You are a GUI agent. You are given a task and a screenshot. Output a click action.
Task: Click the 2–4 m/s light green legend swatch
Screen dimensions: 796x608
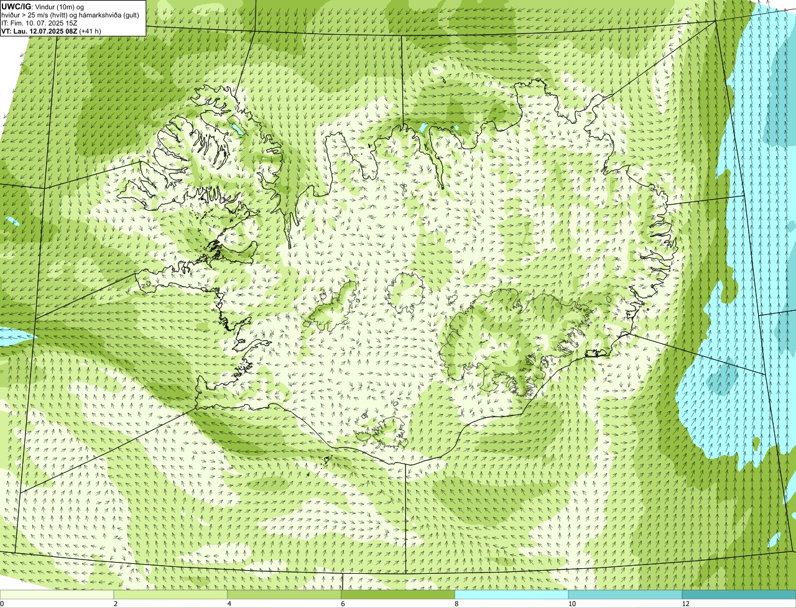pos(171,595)
